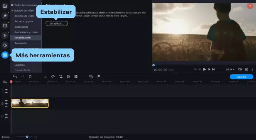Click the undo arrow in timeline toolbar

pyautogui.click(x=15, y=77)
